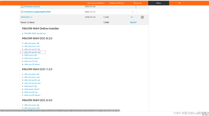Click the 7.0 kB size in Totals row
Image resolution: width=209 pixels, height=116 pixels.
[106, 22]
